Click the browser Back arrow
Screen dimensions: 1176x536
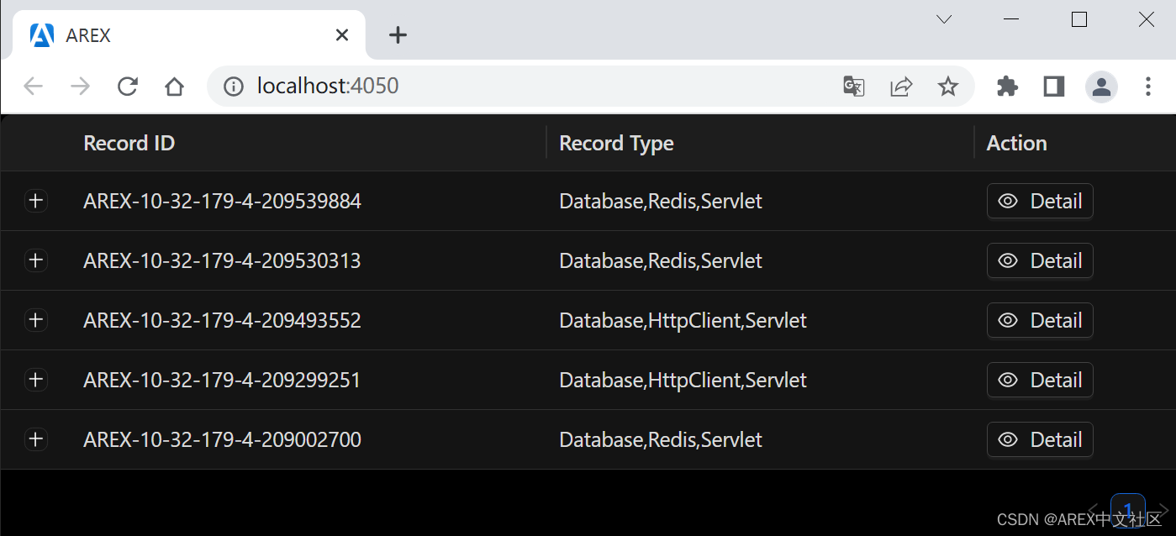pos(33,86)
